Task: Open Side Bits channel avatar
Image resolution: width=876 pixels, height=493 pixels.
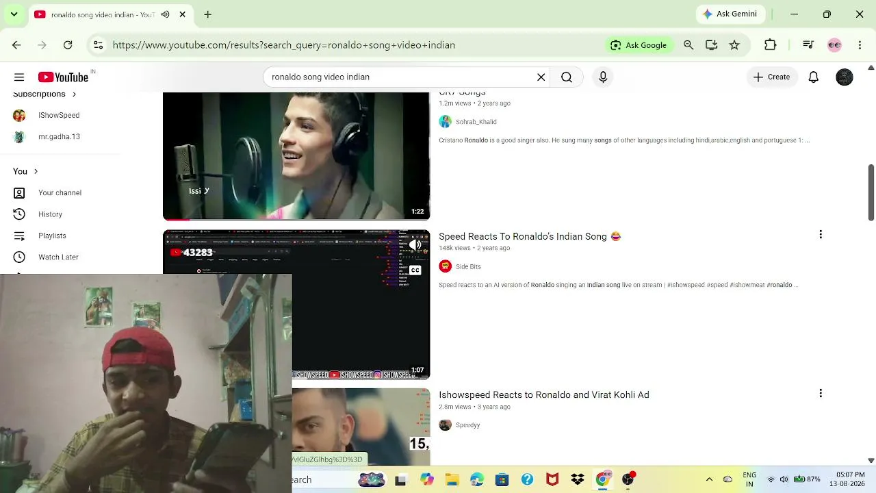Action: click(446, 266)
